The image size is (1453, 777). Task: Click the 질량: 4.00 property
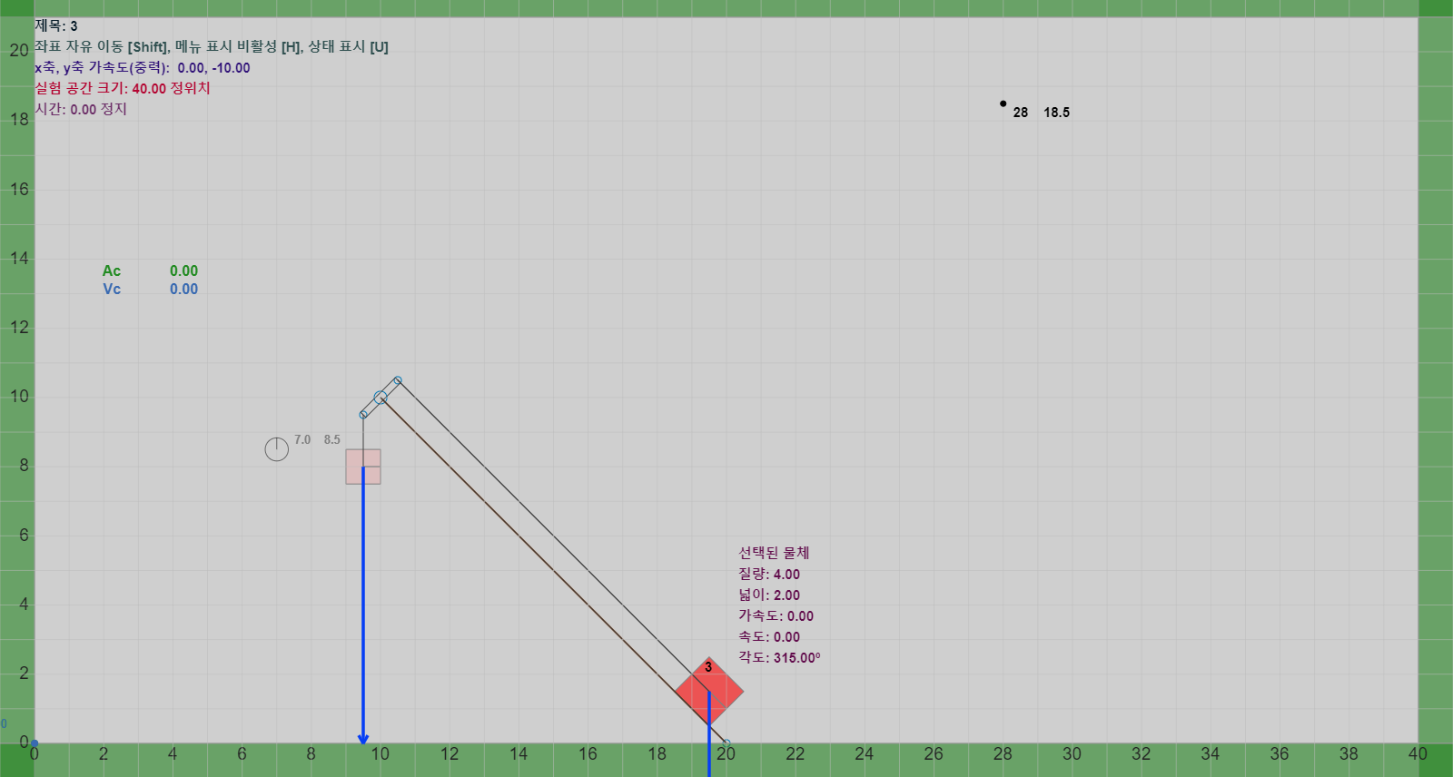tap(769, 574)
